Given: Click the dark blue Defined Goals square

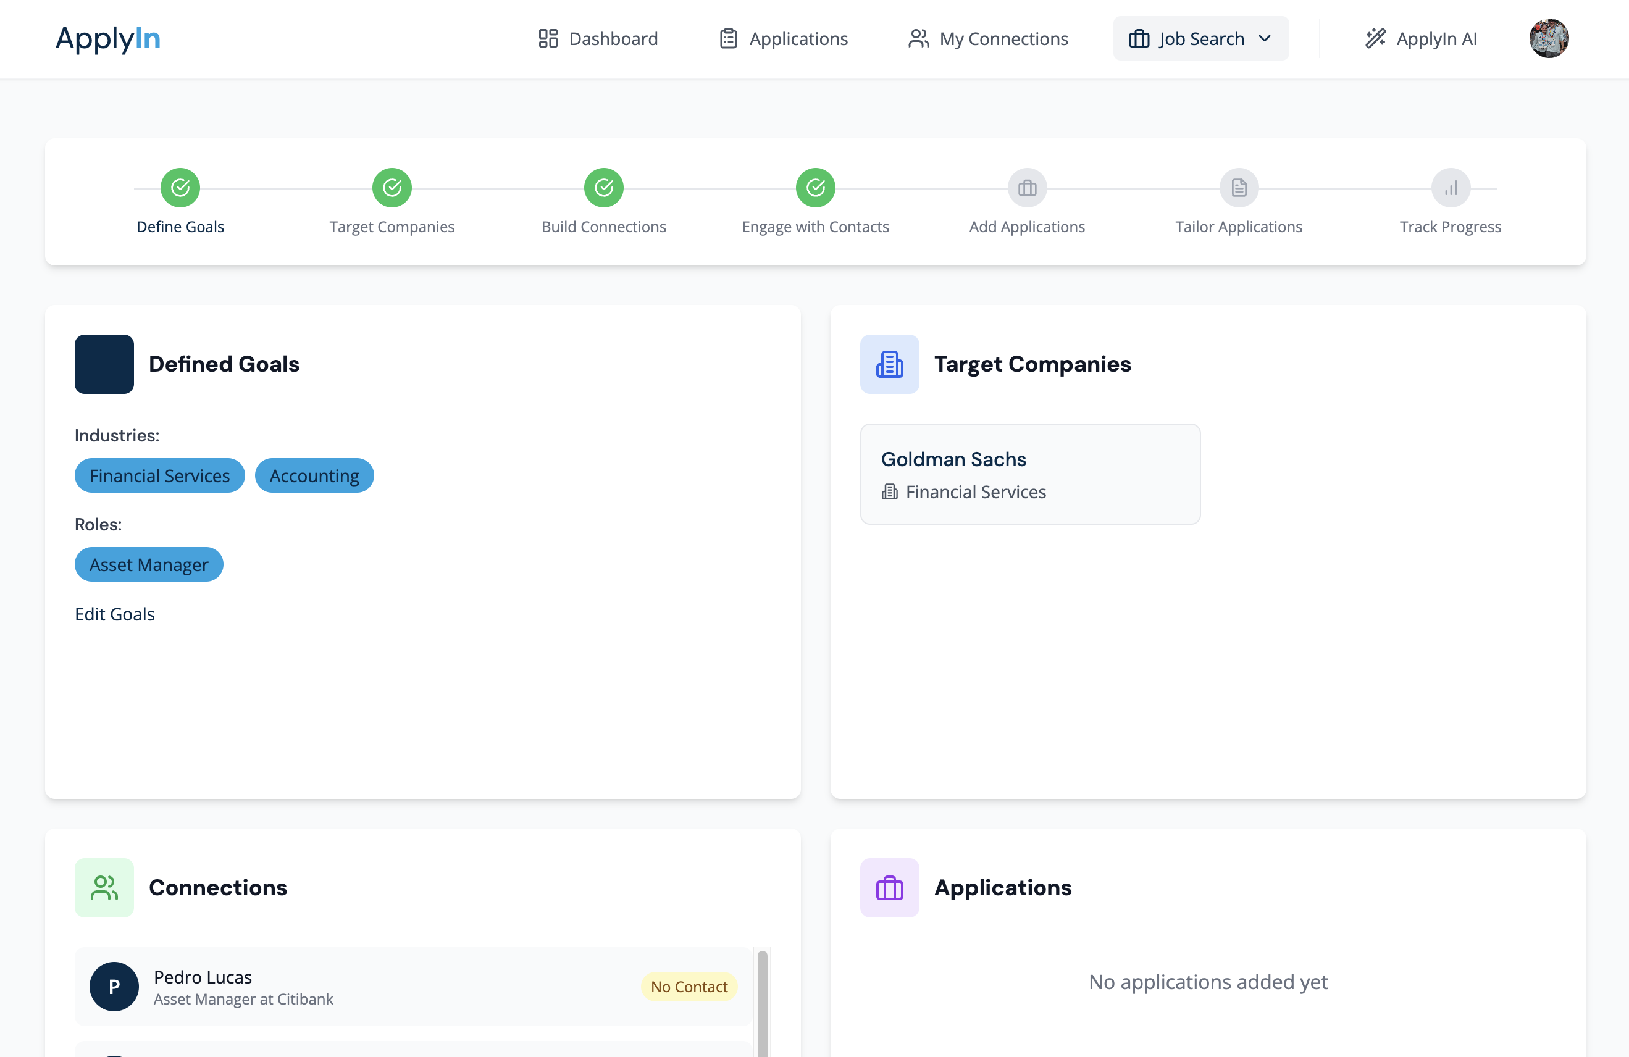Looking at the screenshot, I should coord(104,364).
